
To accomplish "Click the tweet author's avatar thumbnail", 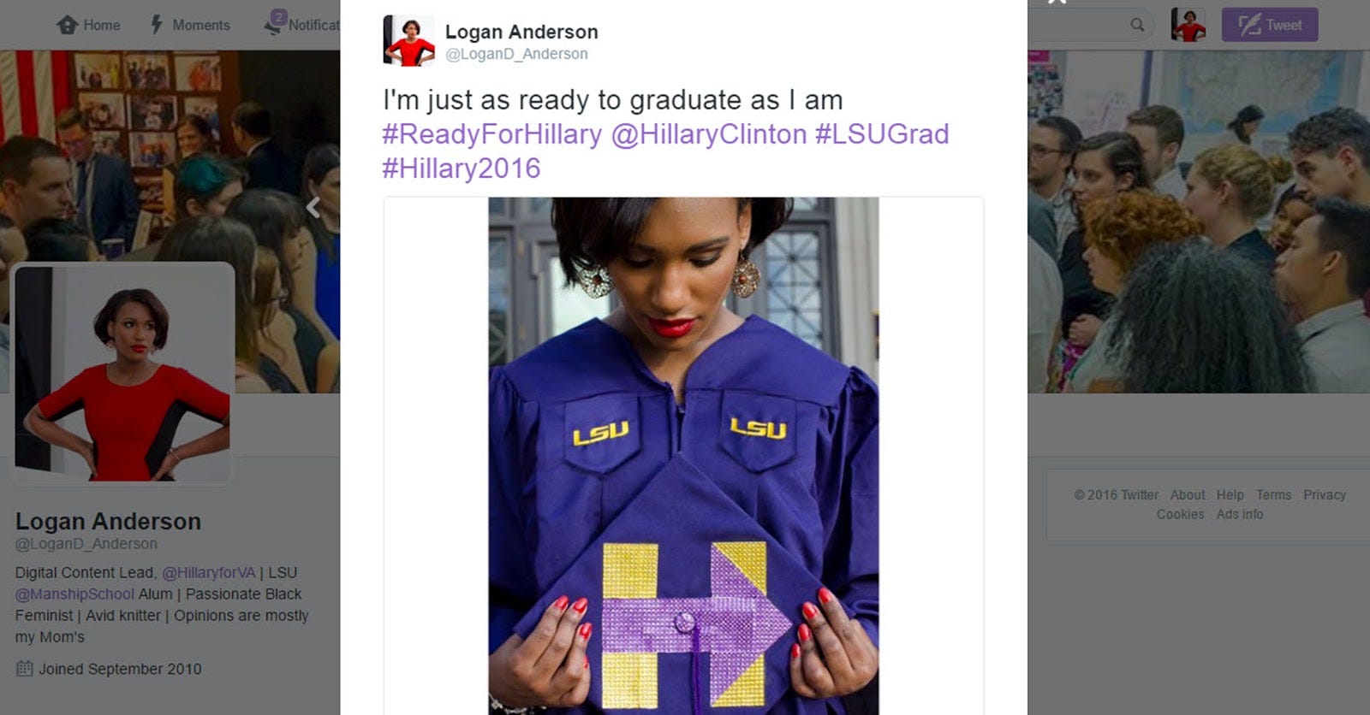I will tap(408, 40).
